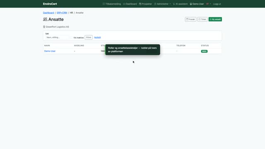Click Logg ut to sign out
265x149 pixels.
click(217, 4)
